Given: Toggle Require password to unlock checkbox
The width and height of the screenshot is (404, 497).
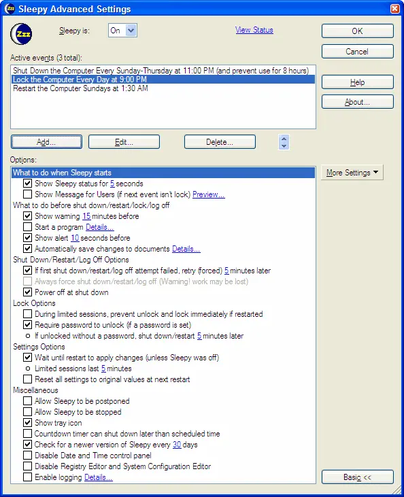Looking at the screenshot, I should tap(28, 324).
